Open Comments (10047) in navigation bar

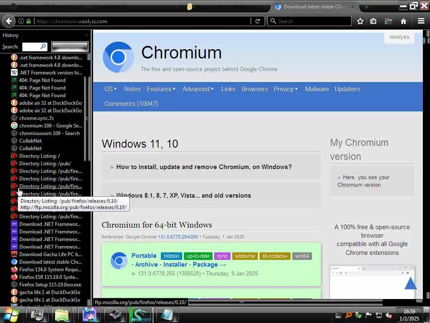[x=131, y=104]
